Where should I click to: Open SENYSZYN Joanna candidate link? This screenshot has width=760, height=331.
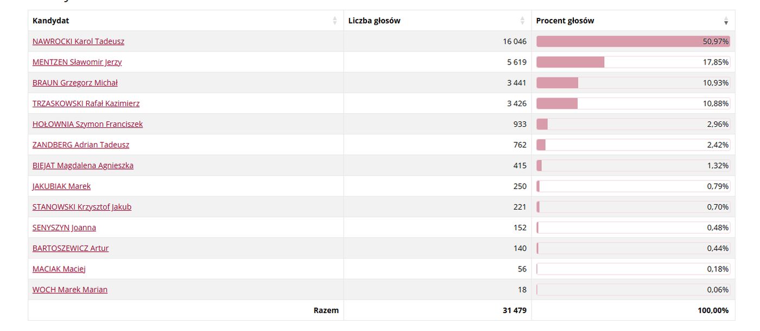(64, 228)
